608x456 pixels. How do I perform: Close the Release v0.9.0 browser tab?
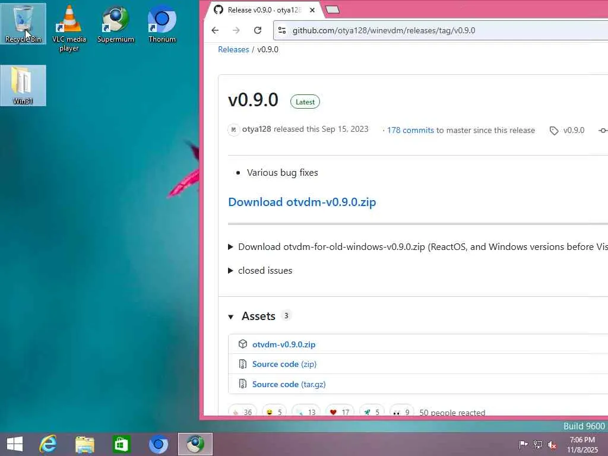click(x=312, y=10)
